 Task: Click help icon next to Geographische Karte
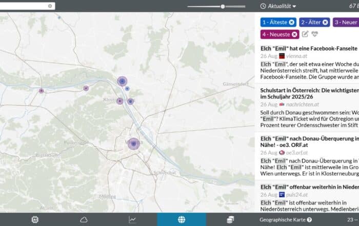(309, 220)
